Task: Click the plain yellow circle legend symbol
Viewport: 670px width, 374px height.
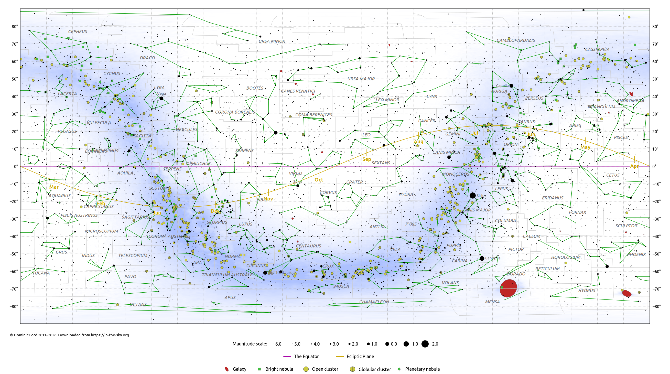Action: pos(306,369)
